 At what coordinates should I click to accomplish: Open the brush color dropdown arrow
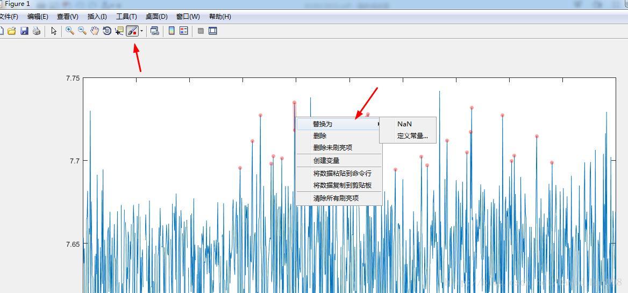click(141, 31)
